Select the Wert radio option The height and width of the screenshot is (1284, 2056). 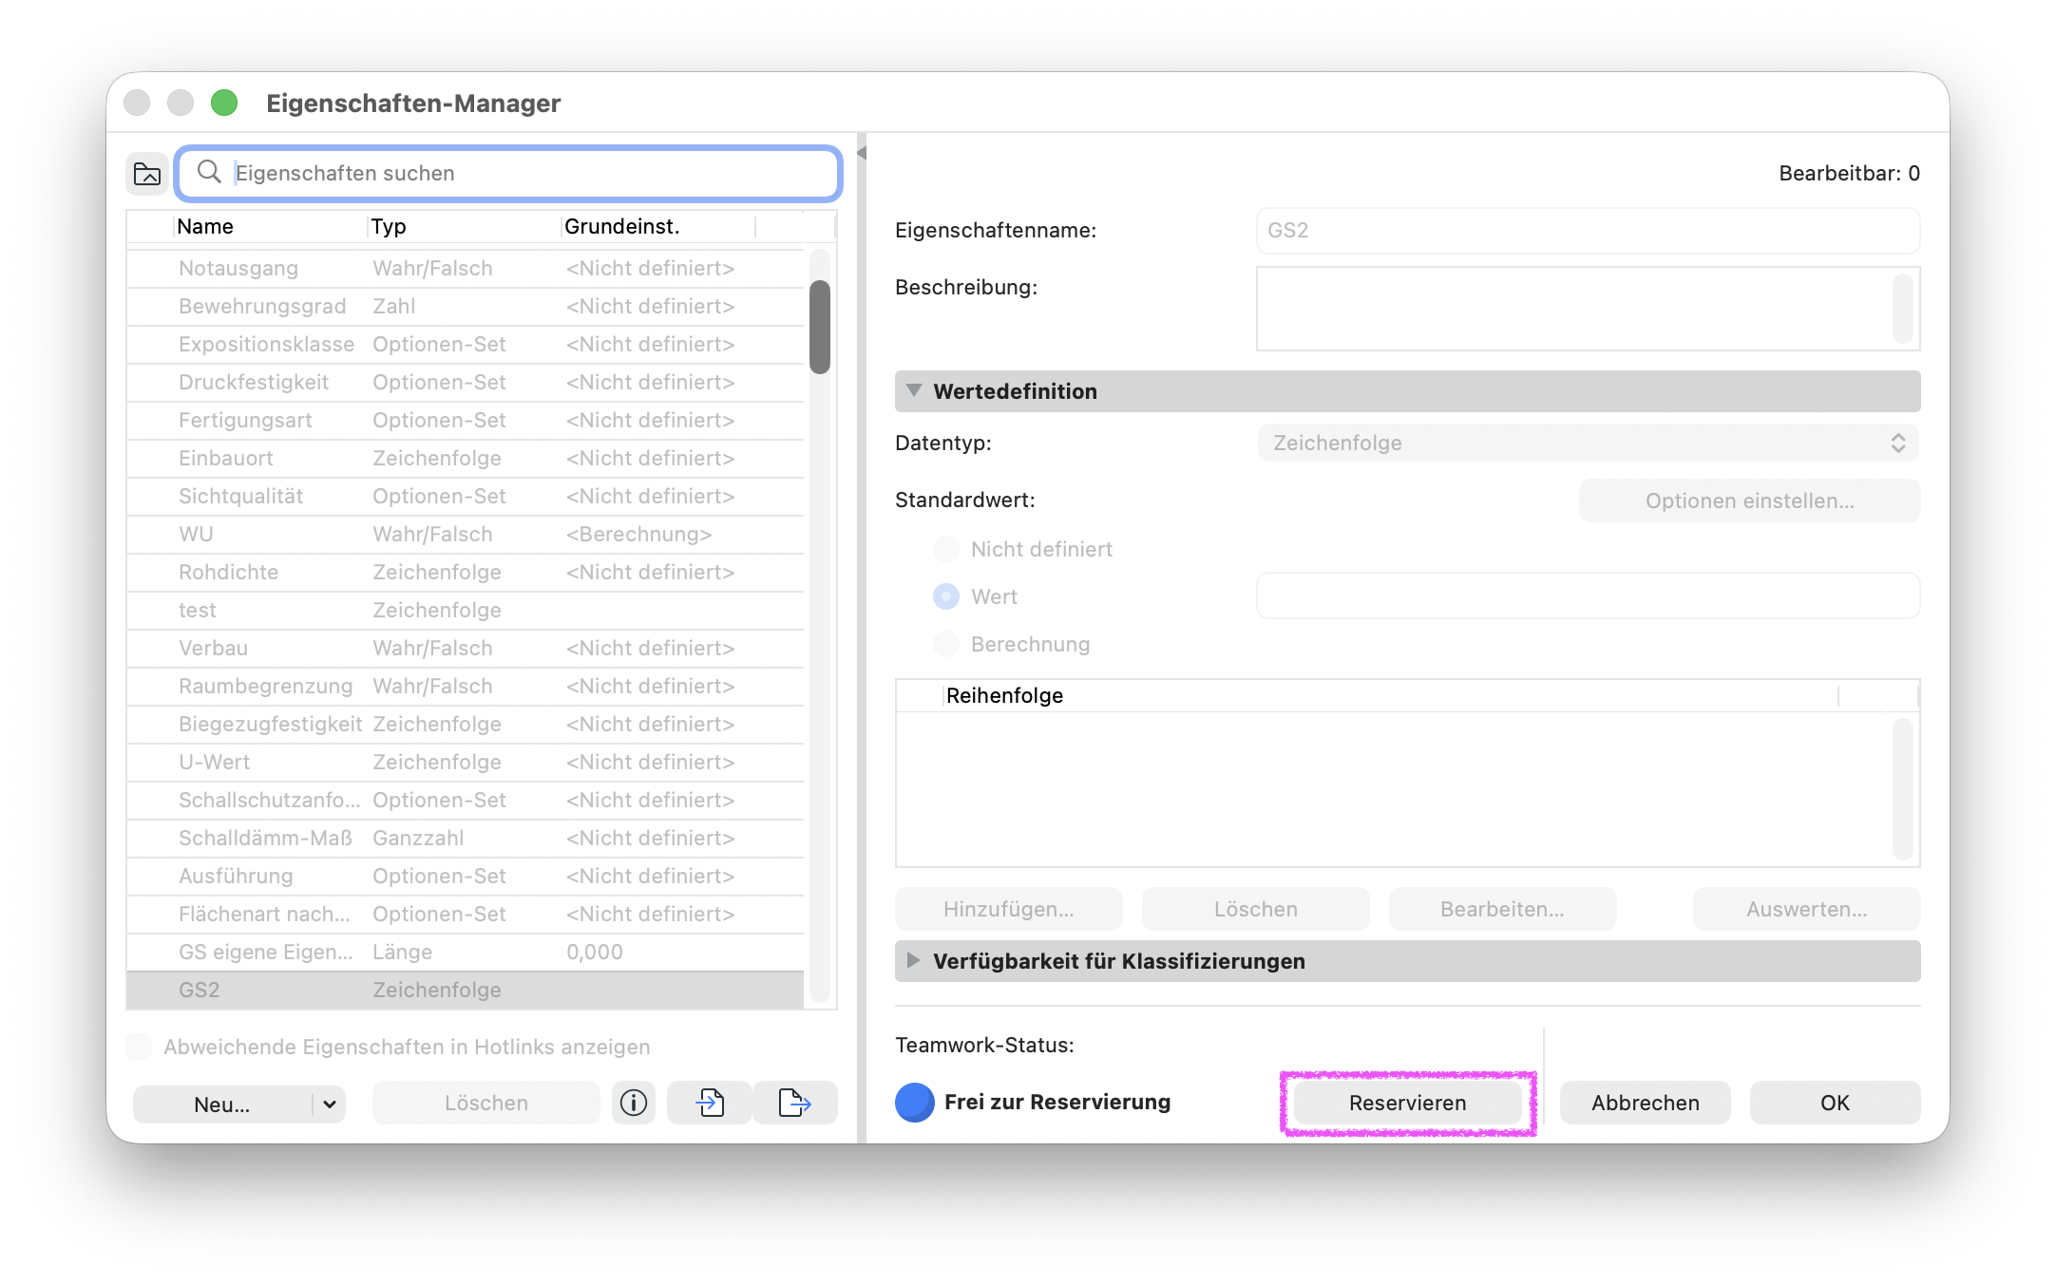point(946,596)
